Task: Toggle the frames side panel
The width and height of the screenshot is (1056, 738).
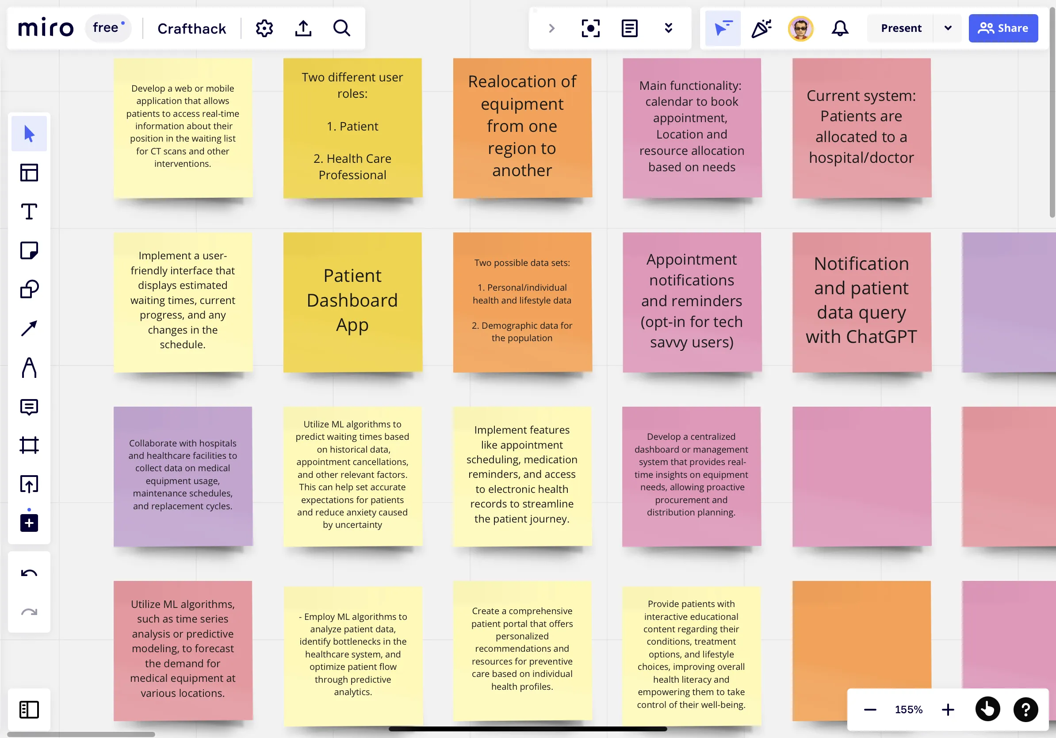Action: point(29,709)
